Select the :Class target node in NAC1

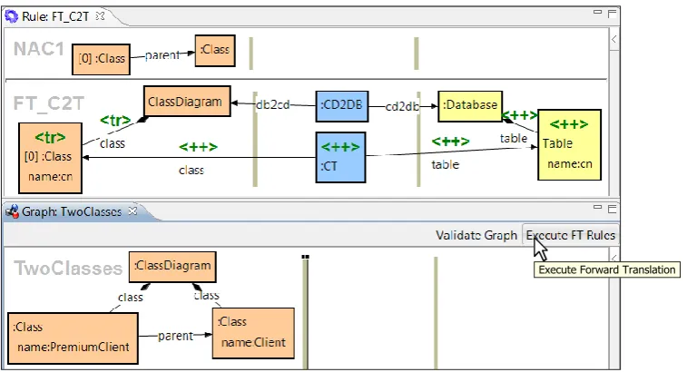(215, 51)
